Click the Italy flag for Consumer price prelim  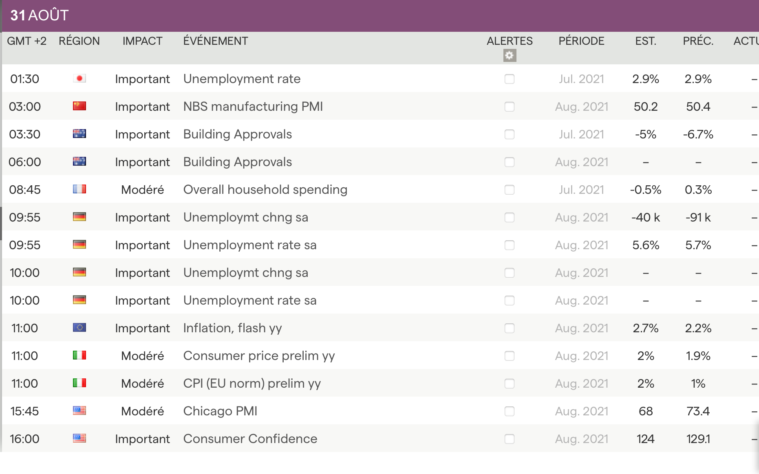coord(79,355)
